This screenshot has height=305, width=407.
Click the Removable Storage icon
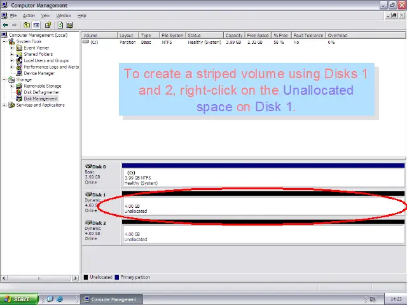pyautogui.click(x=19, y=86)
